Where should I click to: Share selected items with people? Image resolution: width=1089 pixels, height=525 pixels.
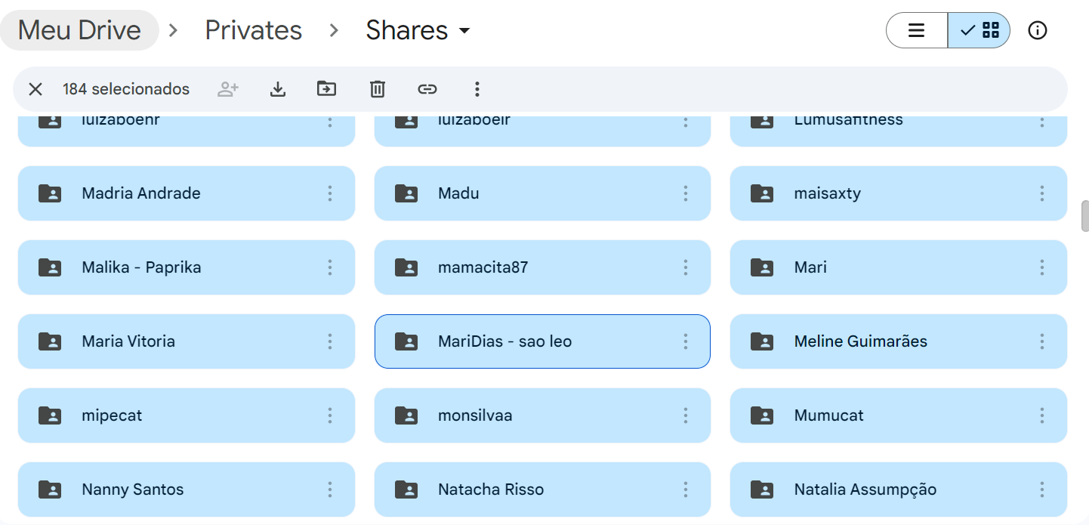[228, 89]
